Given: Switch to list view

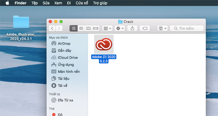Looking at the screenshot, I should [x=81, y=28].
